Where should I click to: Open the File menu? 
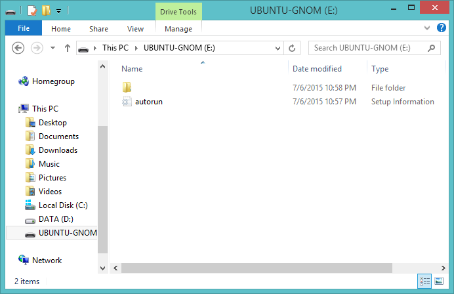(x=24, y=28)
